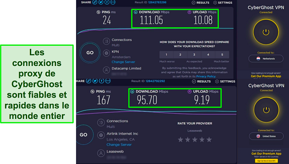This screenshot has width=289, height=164.
Task: Open Netherlands server location selector
Action: coord(266,58)
